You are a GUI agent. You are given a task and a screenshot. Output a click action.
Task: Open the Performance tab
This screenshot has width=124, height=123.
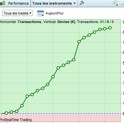click(x=18, y=3)
